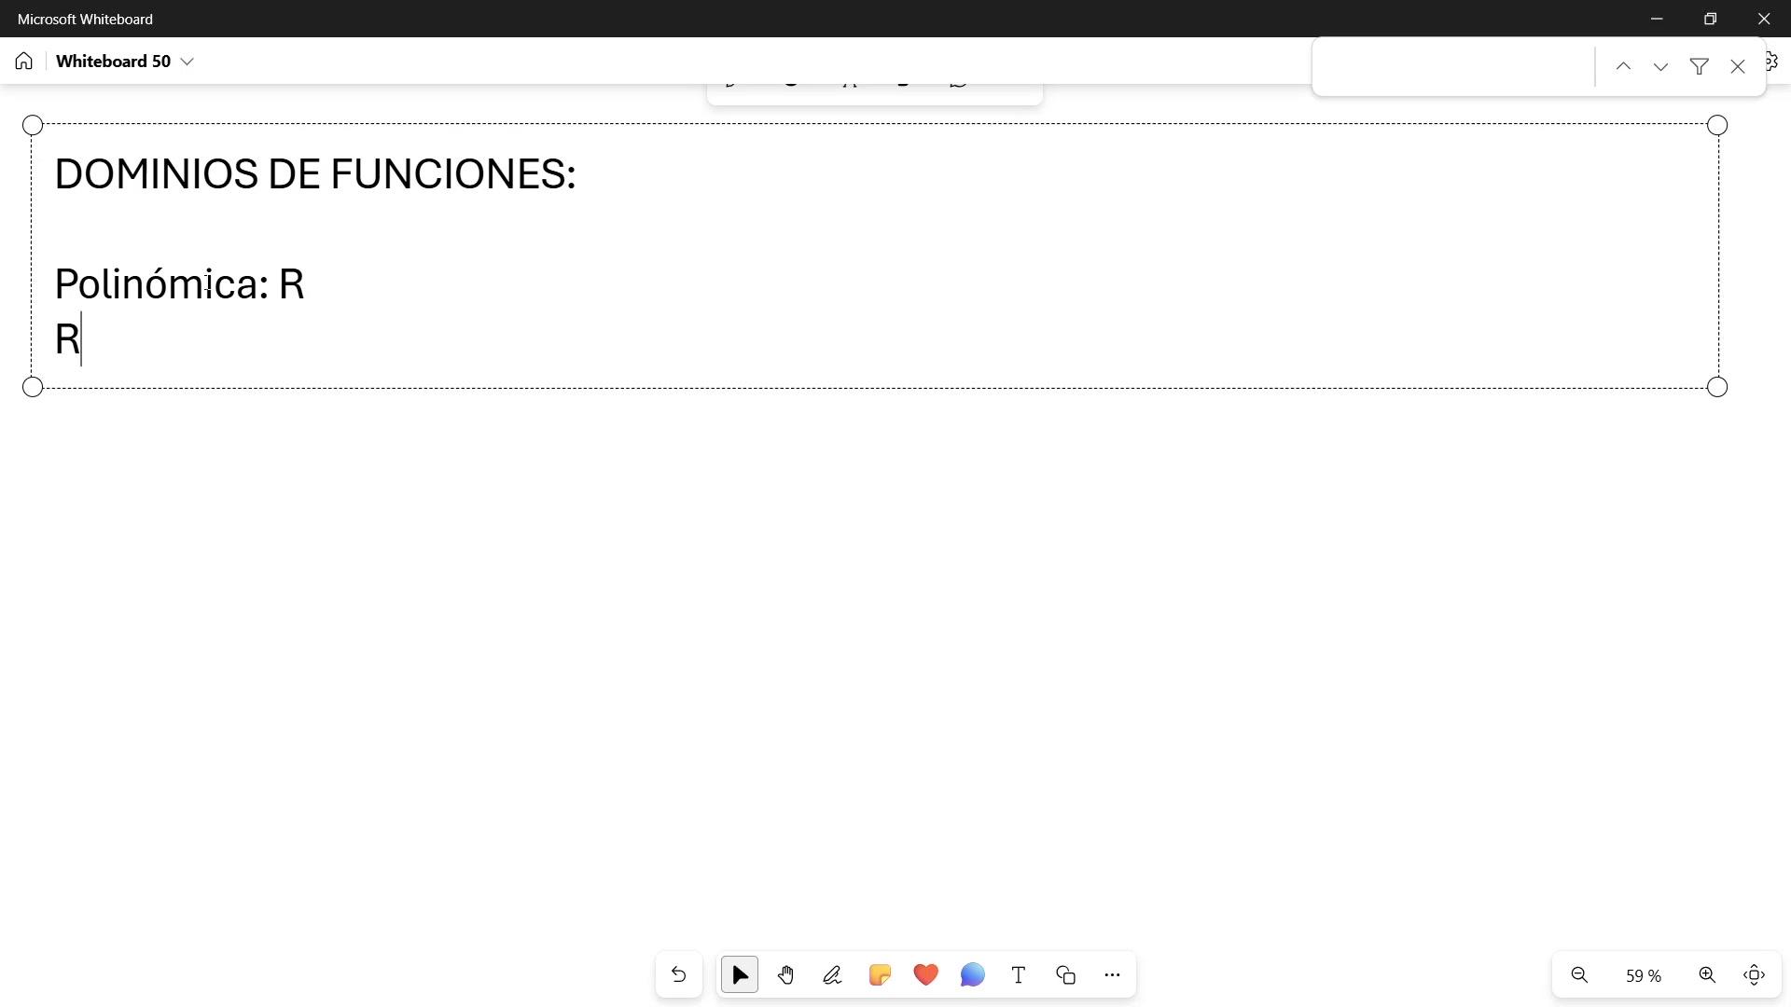The height and width of the screenshot is (1007, 1791).
Task: Expand the Whiteboard 50 name dropdown
Action: pyautogui.click(x=187, y=62)
